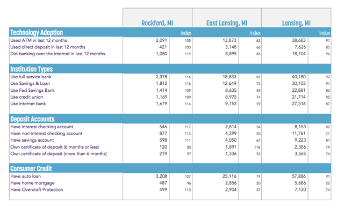Click Rockford overdraft protection value 499
This screenshot has width=344, height=205.
[x=163, y=189]
